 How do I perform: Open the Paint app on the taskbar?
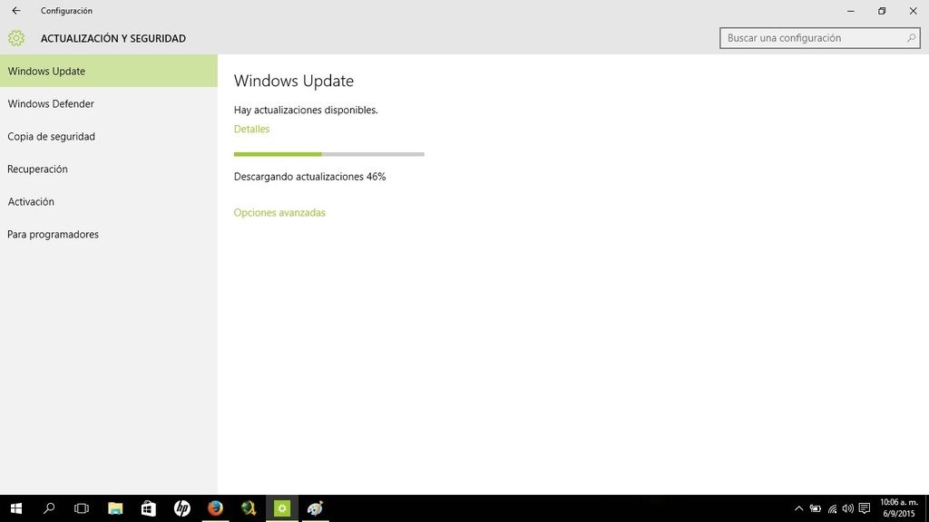click(315, 508)
